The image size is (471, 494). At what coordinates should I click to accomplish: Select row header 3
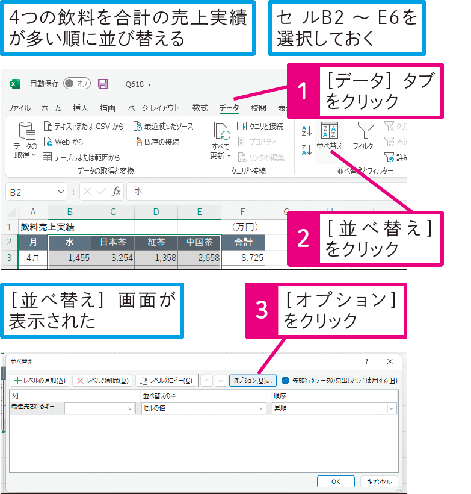tap(9, 258)
